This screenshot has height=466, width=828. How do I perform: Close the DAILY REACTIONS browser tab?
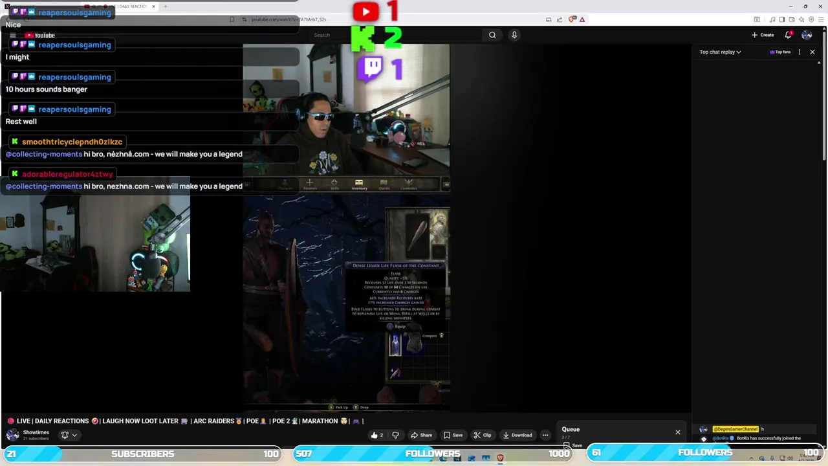pos(153,6)
